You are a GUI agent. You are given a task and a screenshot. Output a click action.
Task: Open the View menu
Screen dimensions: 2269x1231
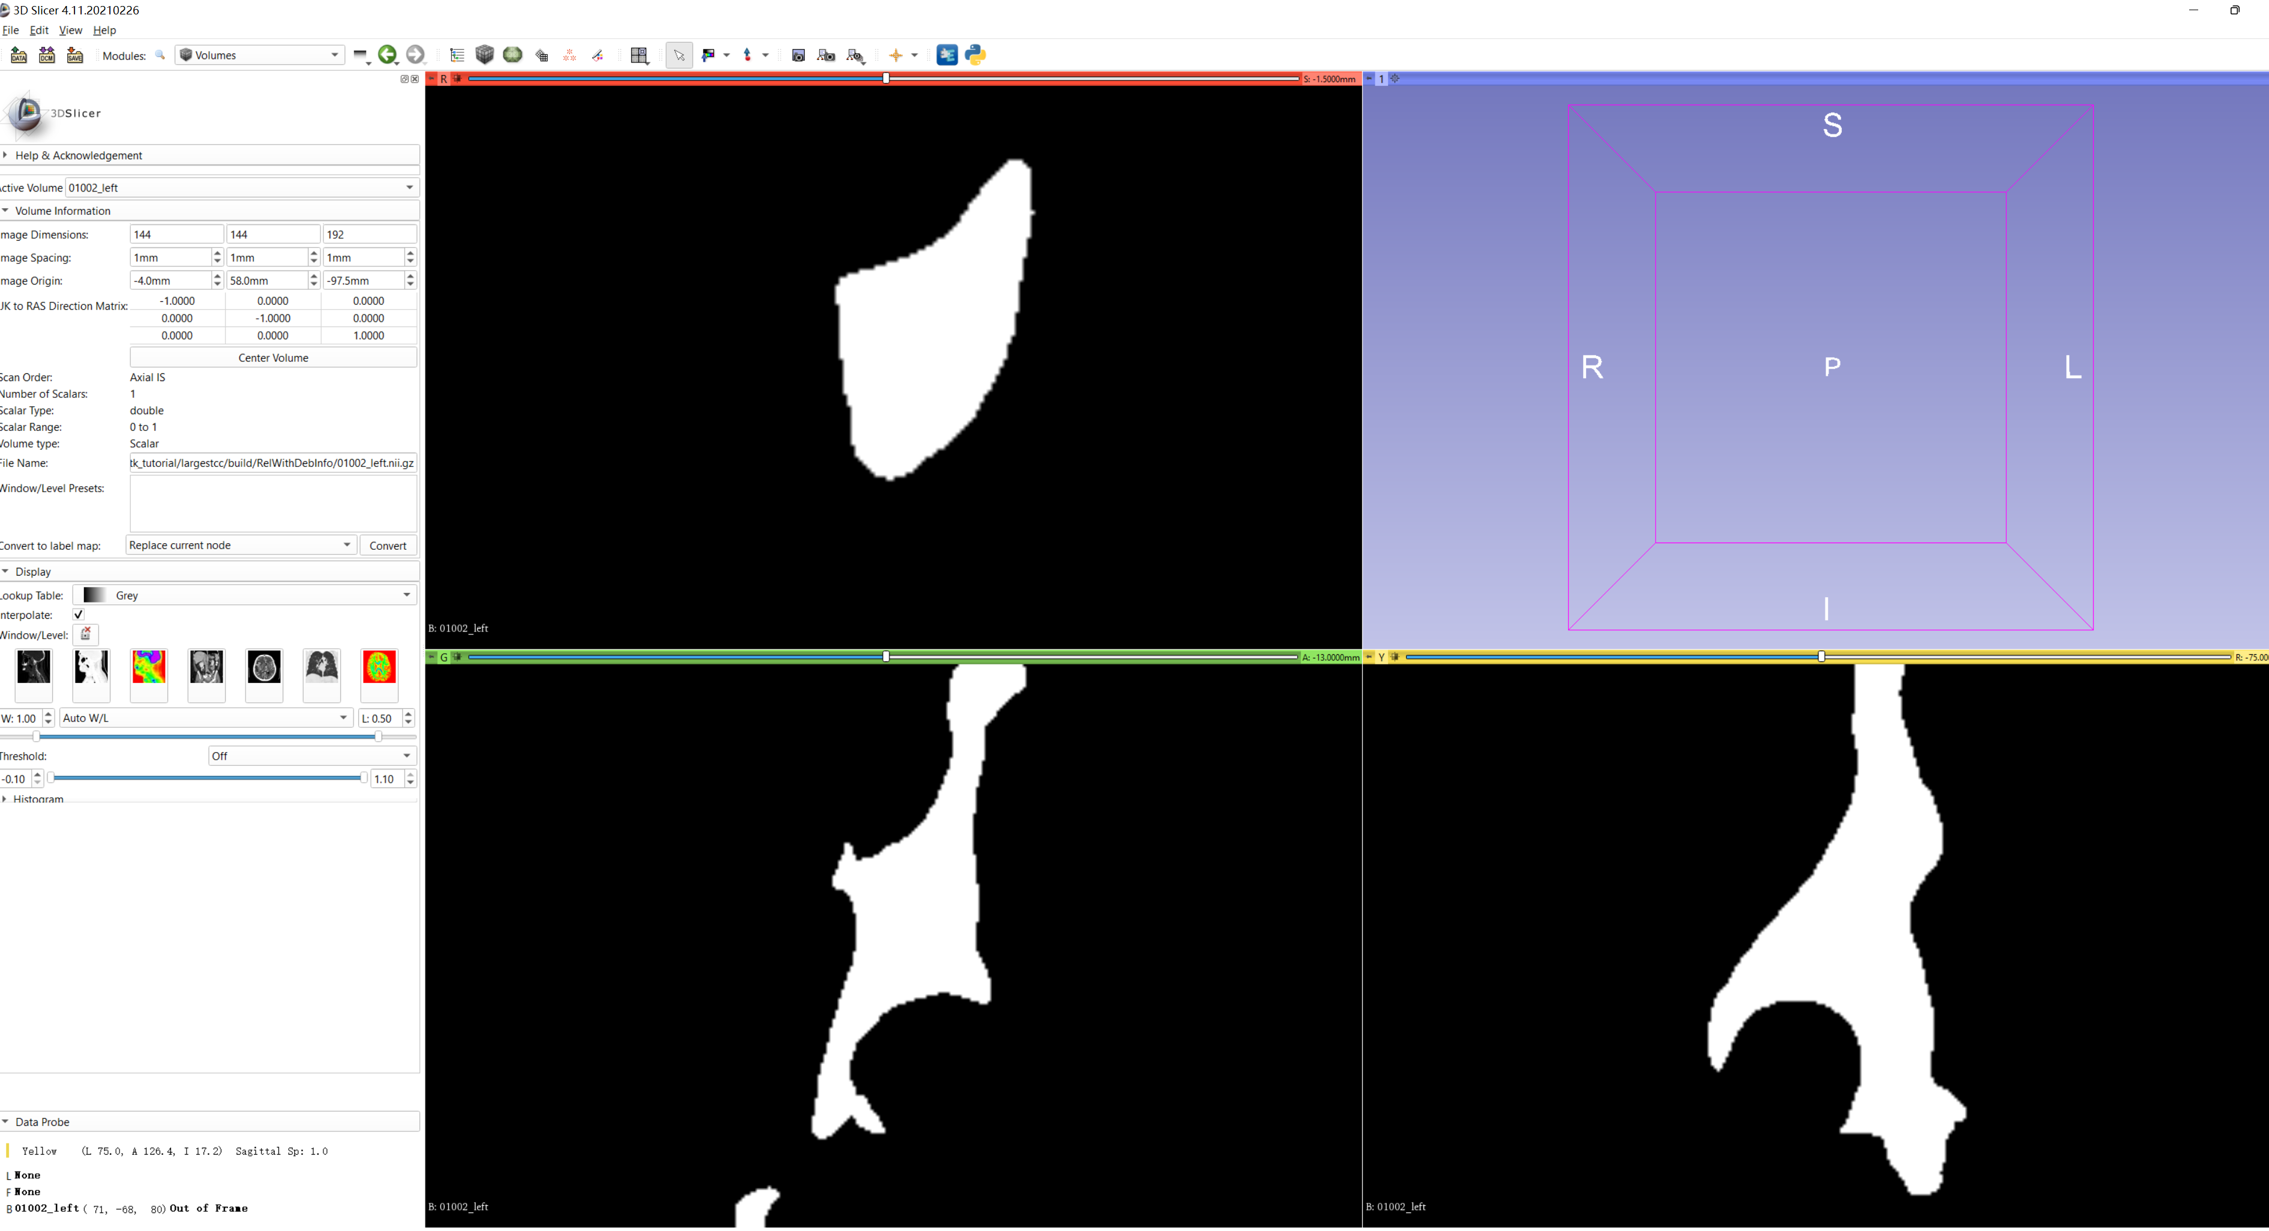point(70,30)
